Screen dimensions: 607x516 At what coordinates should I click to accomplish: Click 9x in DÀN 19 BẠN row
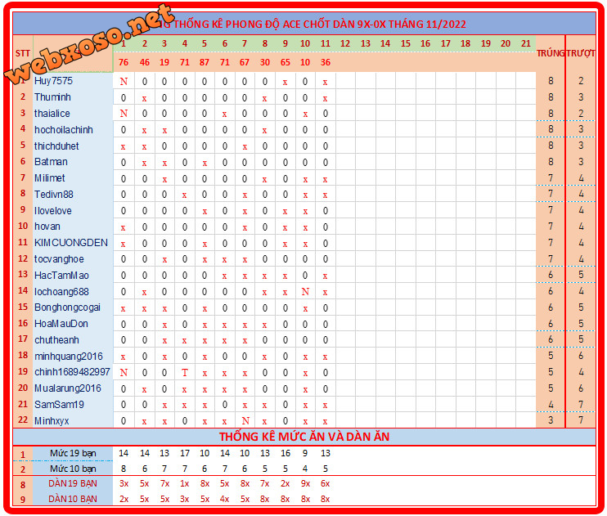pos(305,483)
